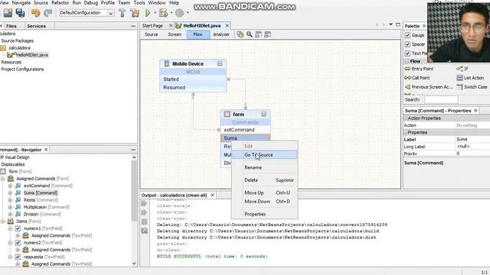
Task: Toggle the respuesta TextField checkbox in Navigator
Action: 18,257
